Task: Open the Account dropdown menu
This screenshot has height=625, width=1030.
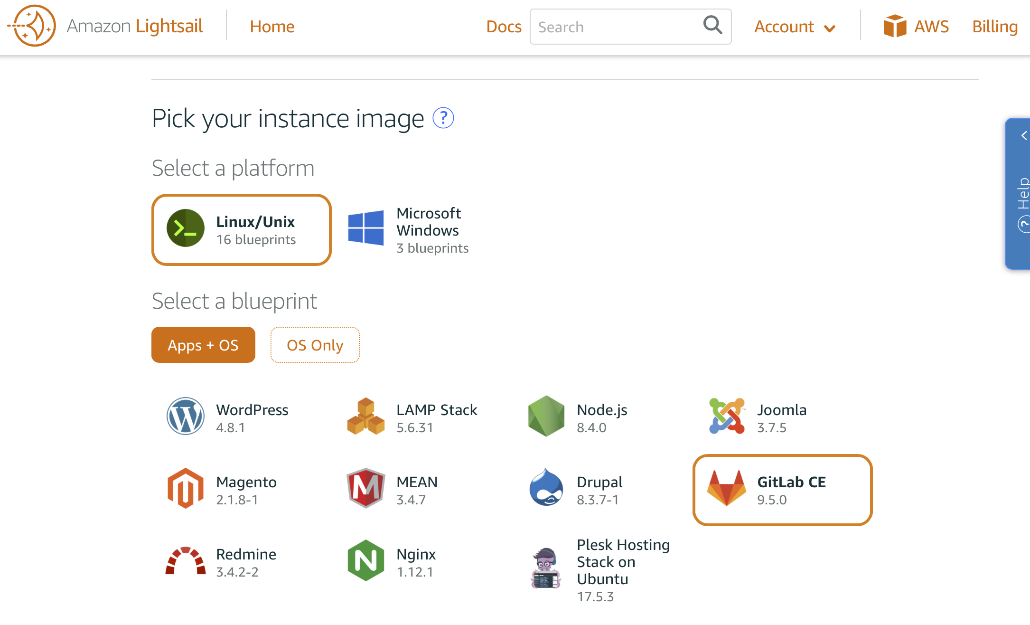Action: (x=794, y=27)
